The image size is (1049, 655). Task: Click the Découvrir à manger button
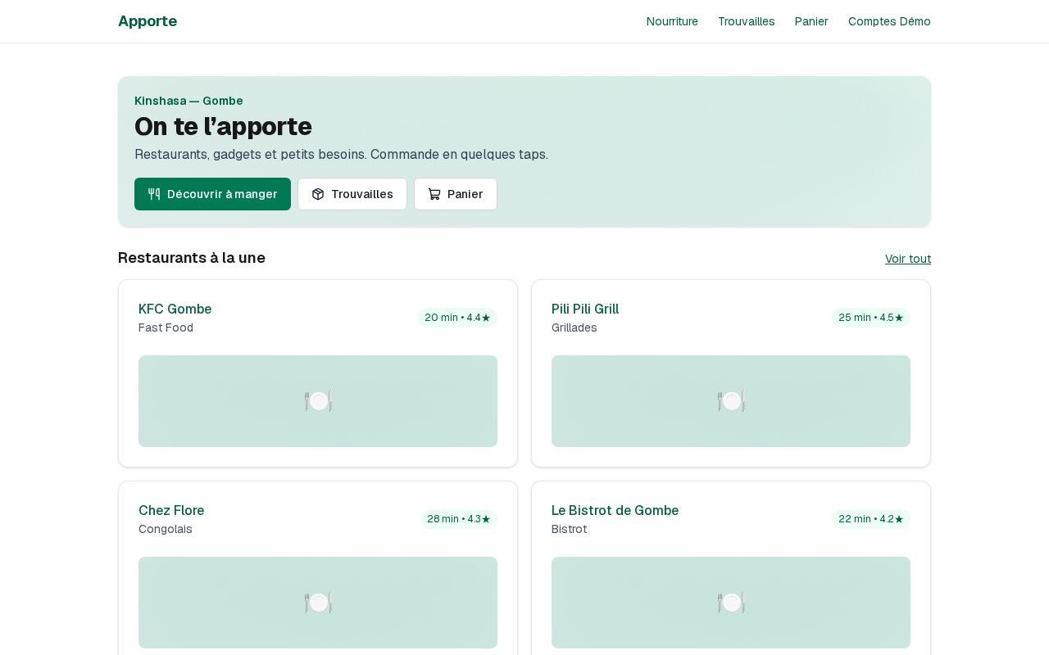(x=212, y=194)
